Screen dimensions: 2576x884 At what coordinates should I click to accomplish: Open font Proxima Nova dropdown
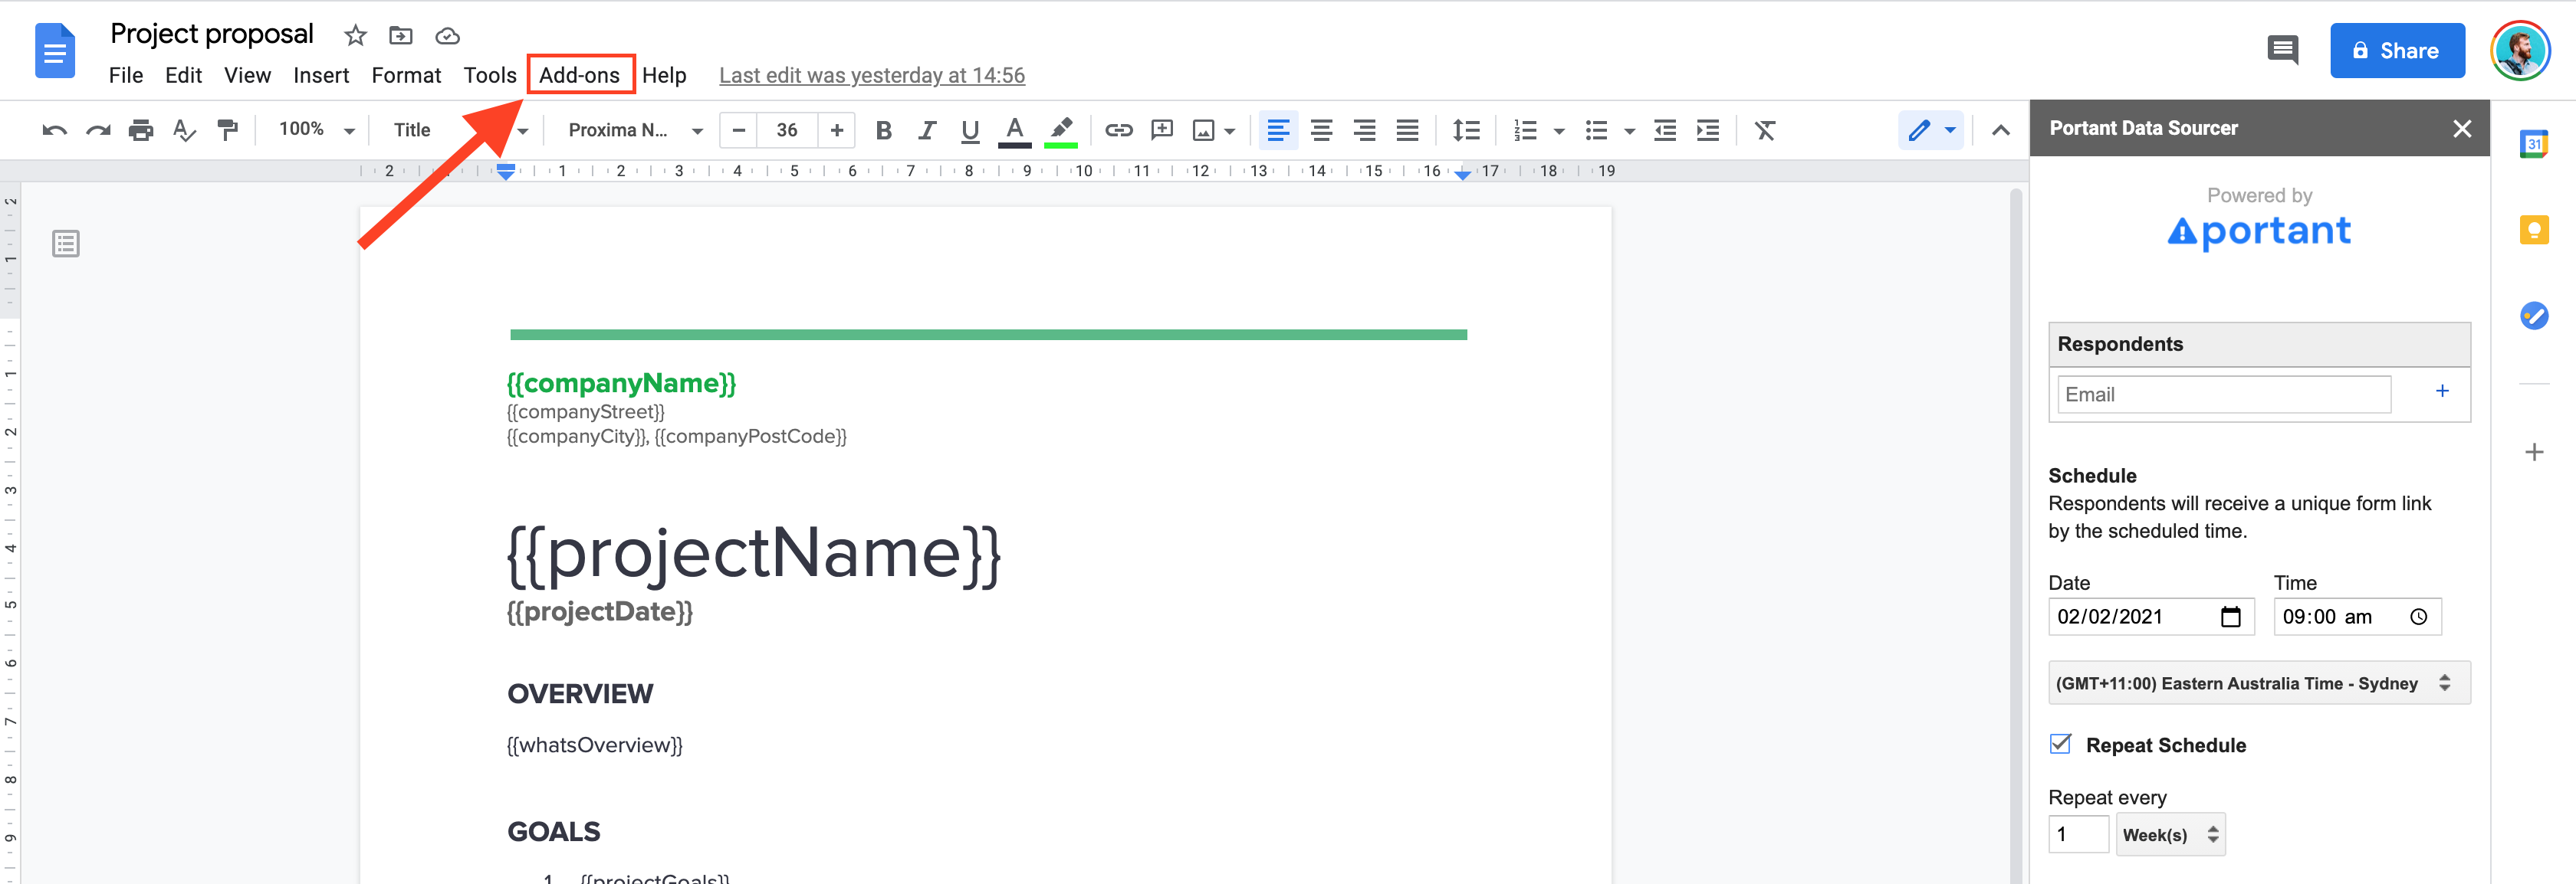(635, 130)
